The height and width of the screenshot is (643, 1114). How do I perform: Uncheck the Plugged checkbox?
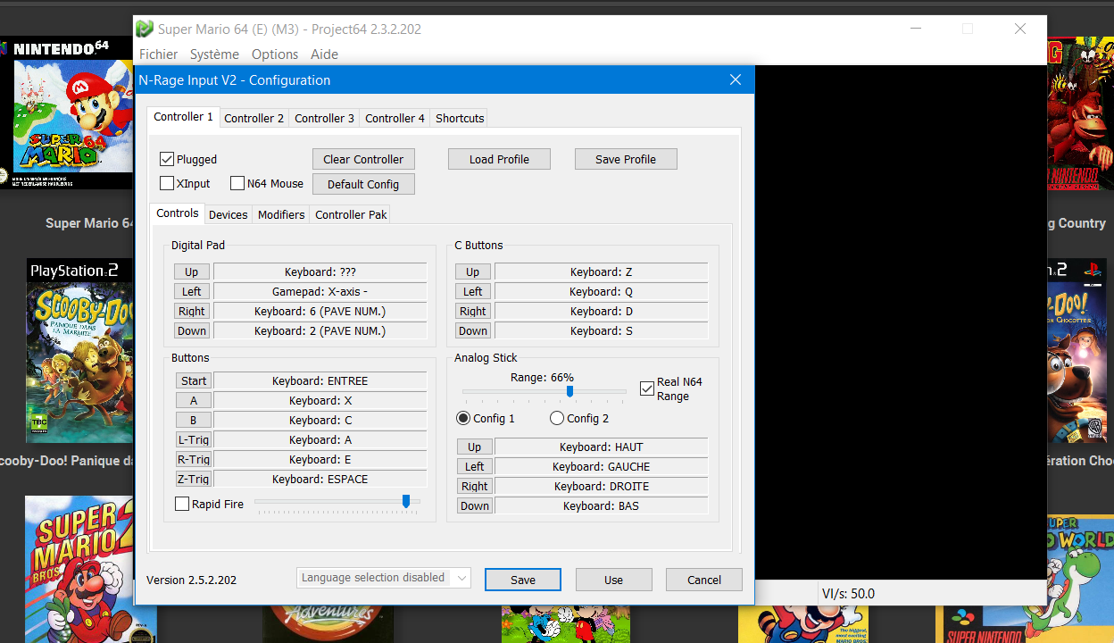(167, 159)
